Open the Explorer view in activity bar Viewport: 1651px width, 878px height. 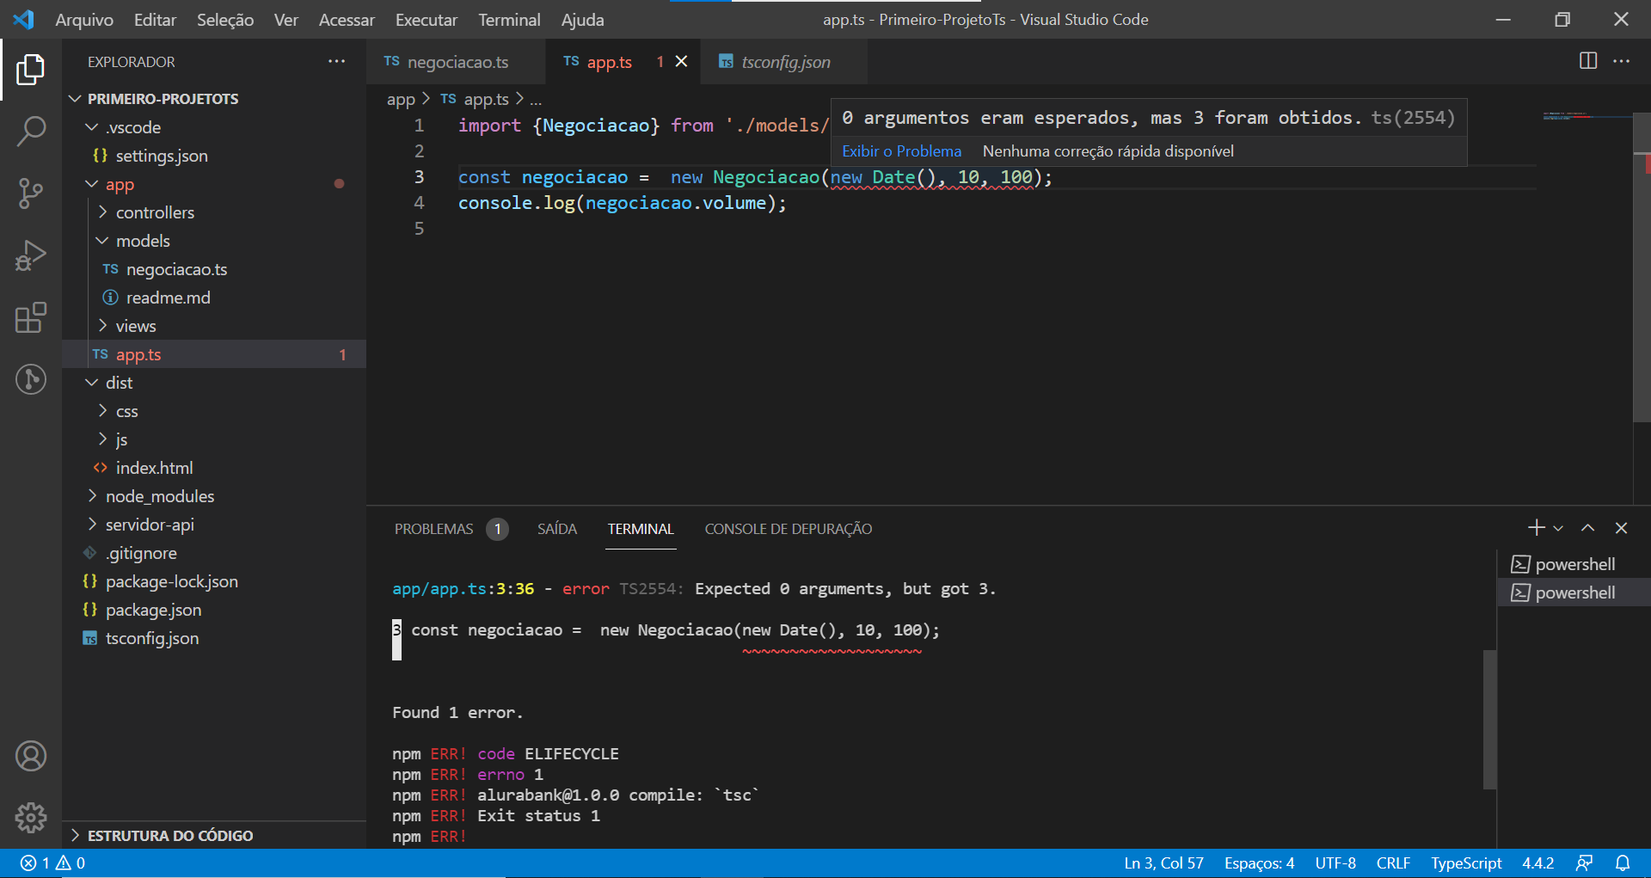[x=31, y=70]
